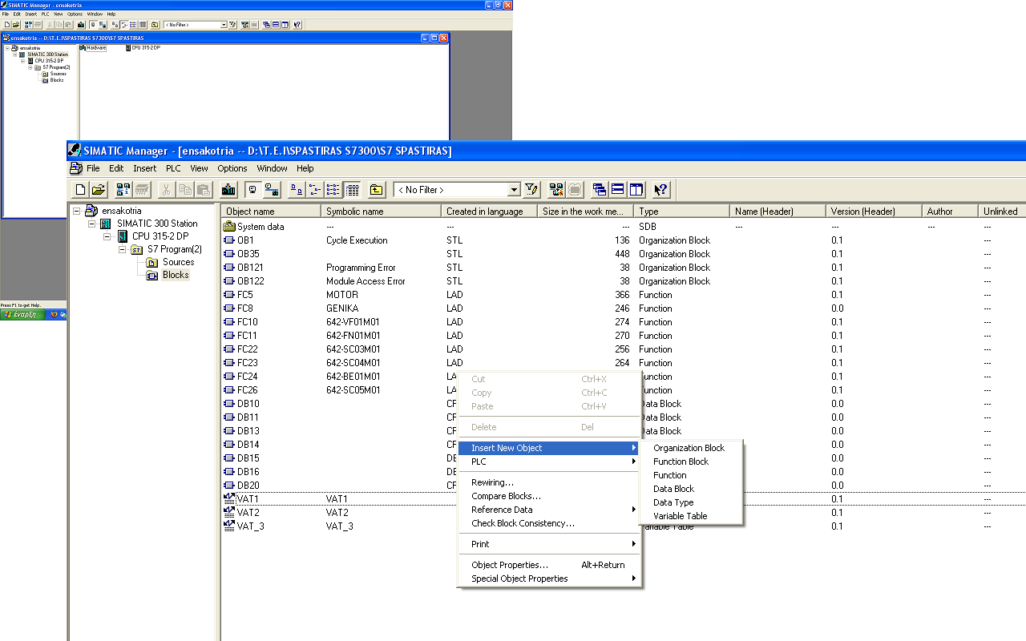The height and width of the screenshot is (641, 1026).
Task: Click the SIMATIC Manager title bar logo
Action: (75, 151)
